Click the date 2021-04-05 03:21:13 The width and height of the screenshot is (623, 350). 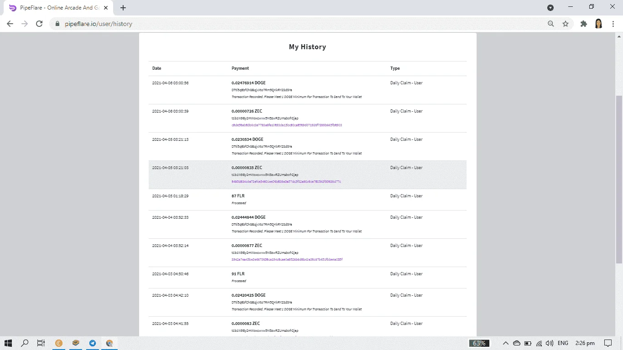(x=170, y=139)
